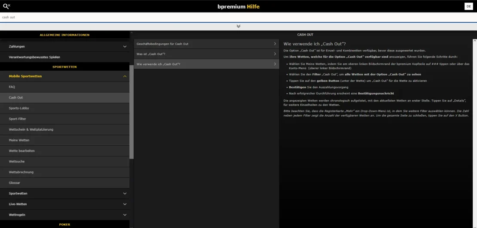
Task: Expand the double-chevron search panel arrow
Action: [238, 26]
